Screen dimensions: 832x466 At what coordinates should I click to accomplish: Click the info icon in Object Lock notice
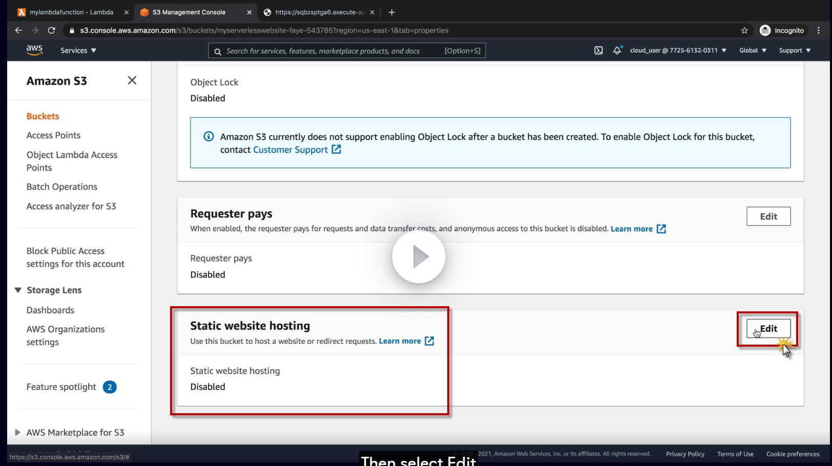(209, 136)
